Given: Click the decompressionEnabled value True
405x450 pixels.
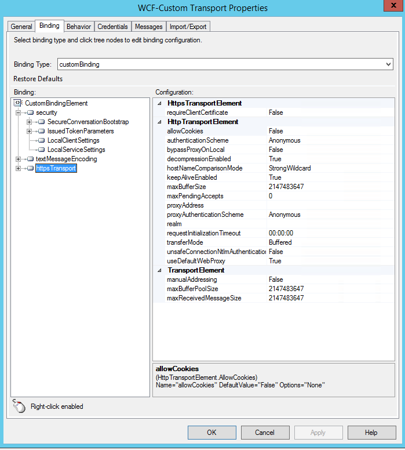Looking at the screenshot, I should tap(330, 159).
